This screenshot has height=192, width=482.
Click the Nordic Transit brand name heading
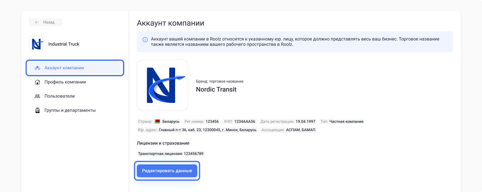[x=216, y=89]
